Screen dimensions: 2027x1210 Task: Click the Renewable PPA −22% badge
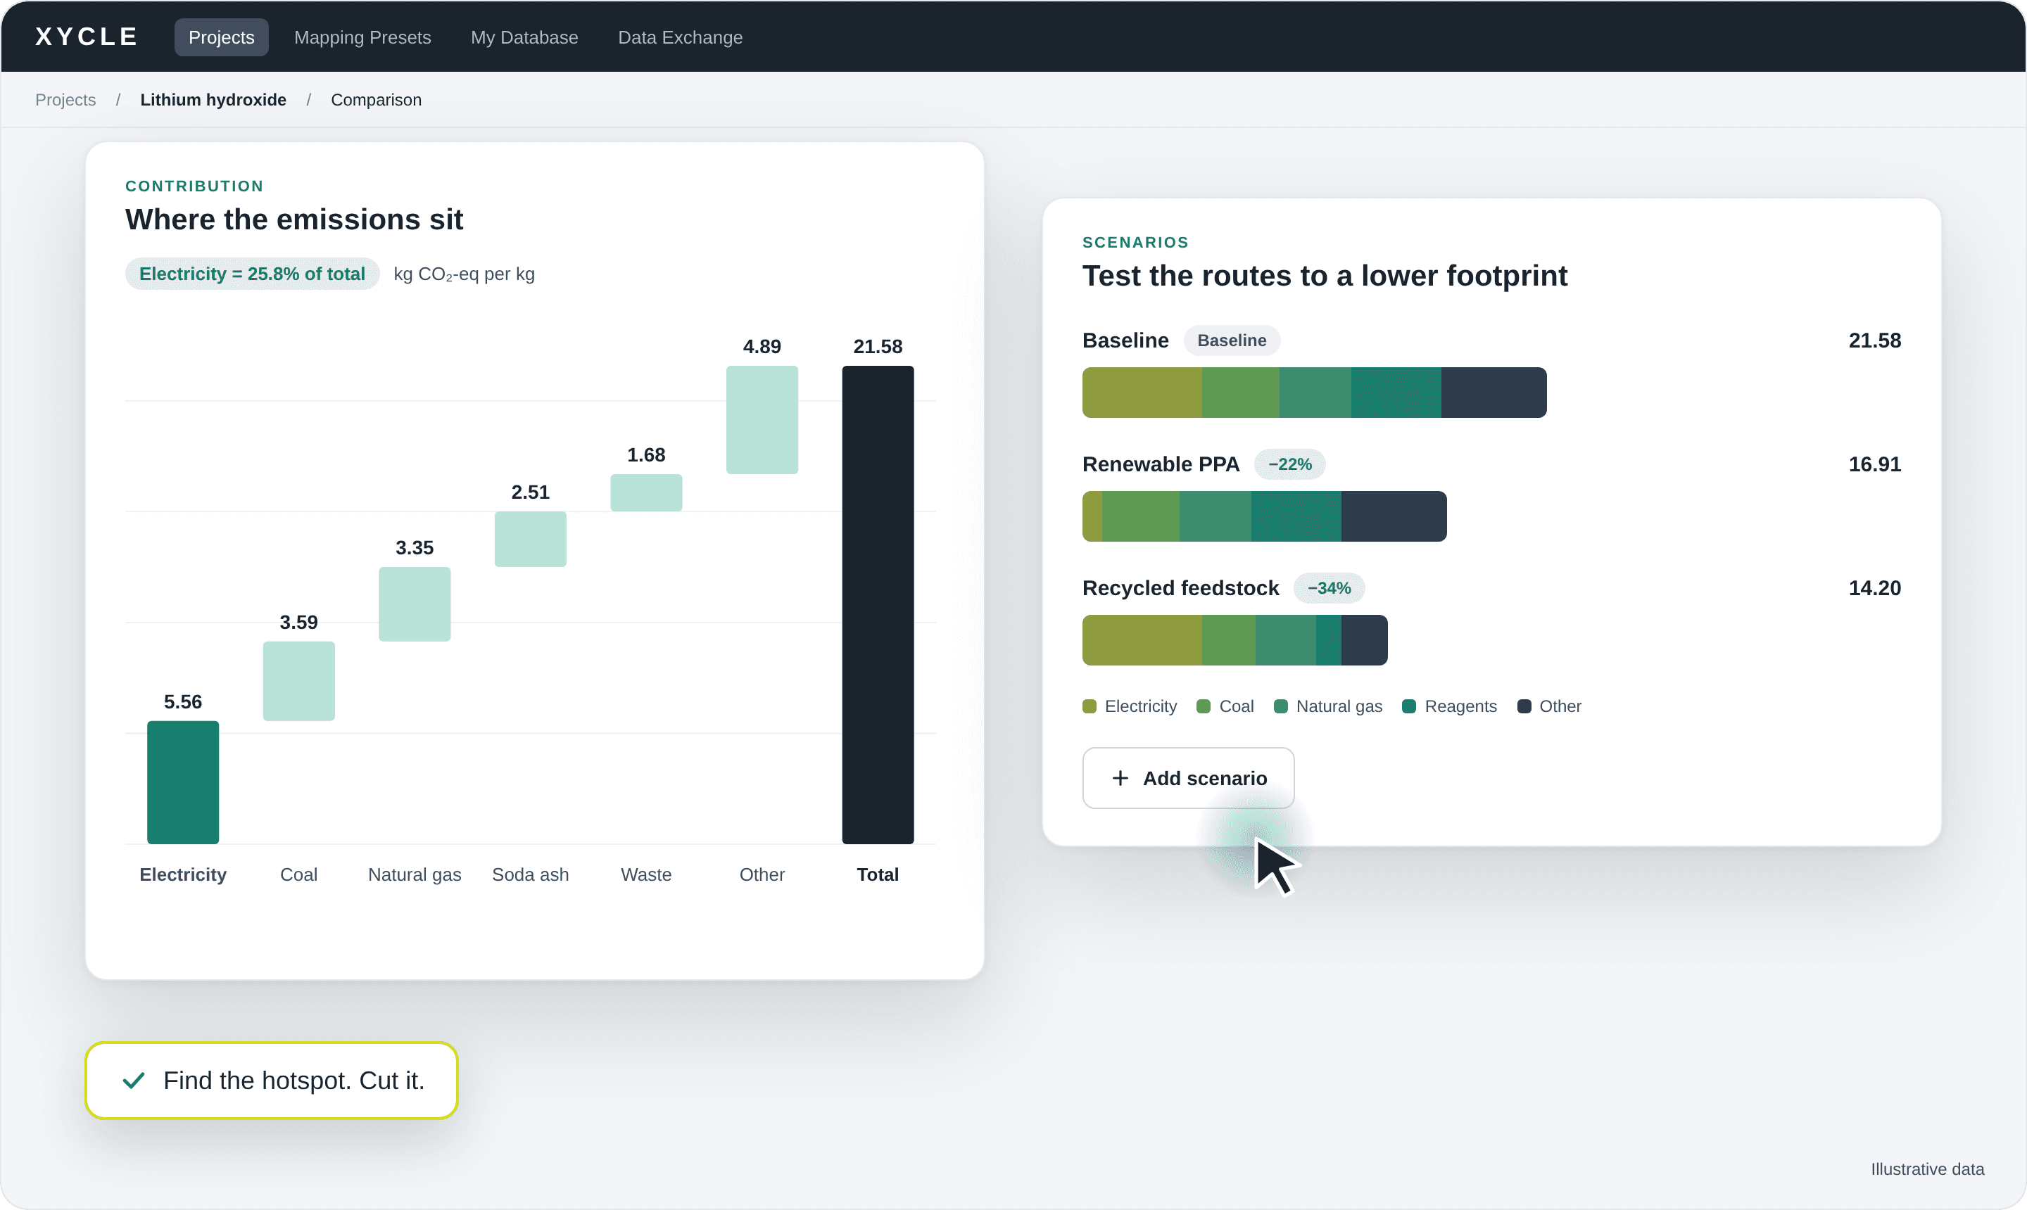1289,464
